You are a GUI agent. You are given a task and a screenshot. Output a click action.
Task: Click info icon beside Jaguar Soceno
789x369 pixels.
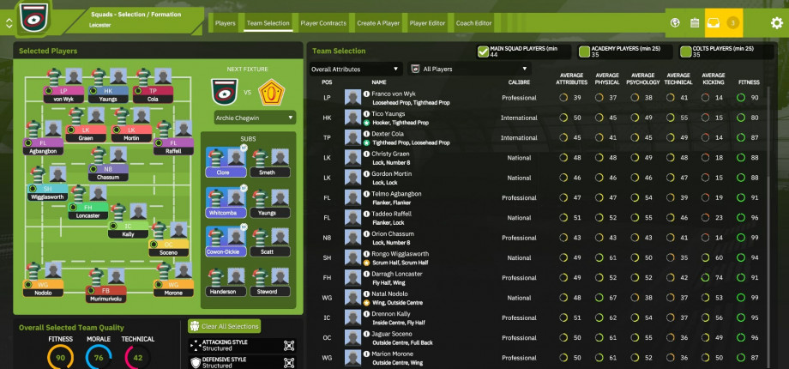(x=367, y=335)
